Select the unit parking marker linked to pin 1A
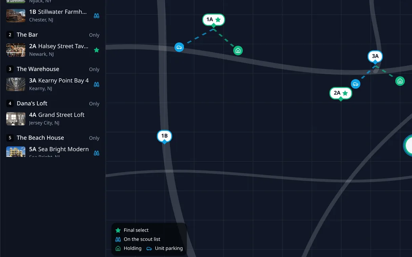Screen dimensions: 412x257 point(179,47)
